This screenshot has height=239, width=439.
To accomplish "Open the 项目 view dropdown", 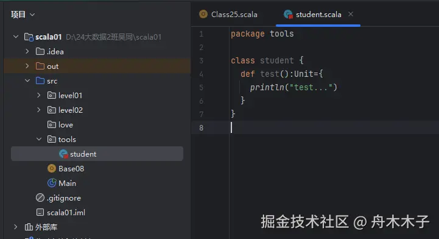I will point(23,14).
